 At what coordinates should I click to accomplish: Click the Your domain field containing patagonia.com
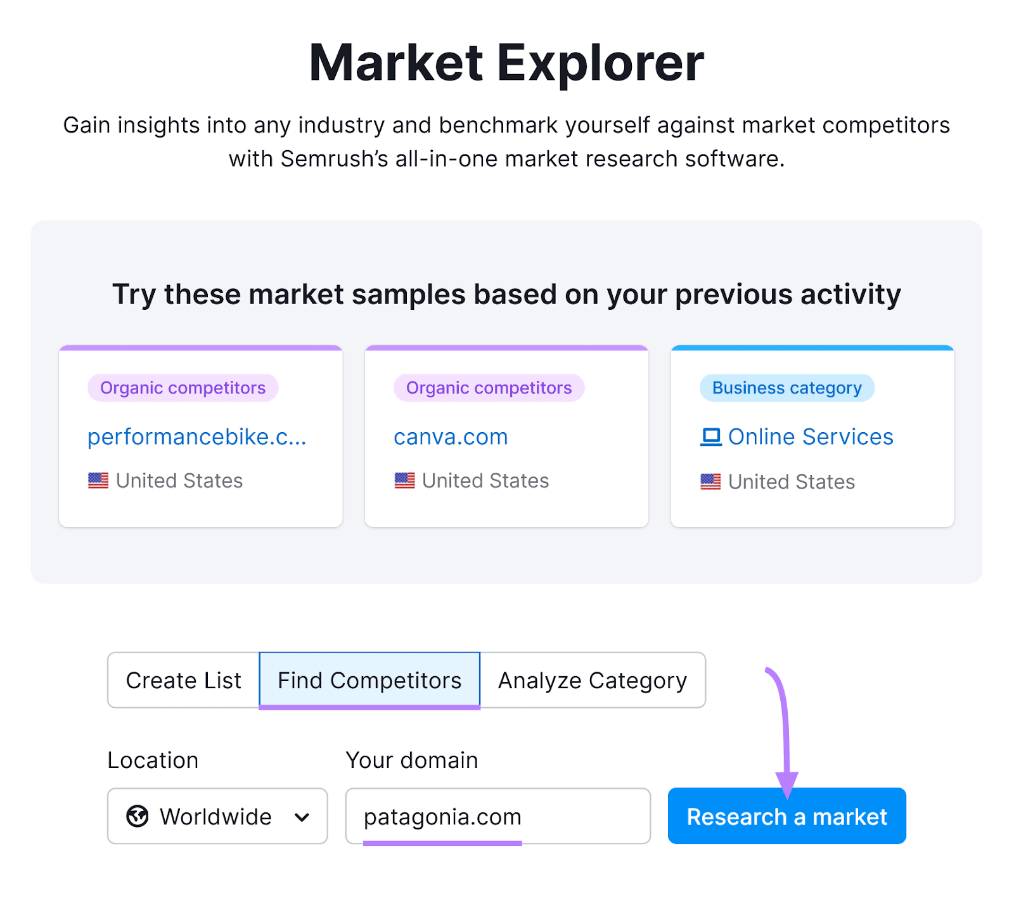coord(496,816)
